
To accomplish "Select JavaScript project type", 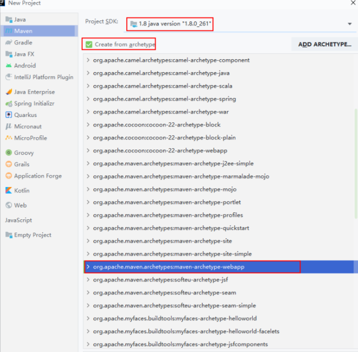I will (x=18, y=220).
